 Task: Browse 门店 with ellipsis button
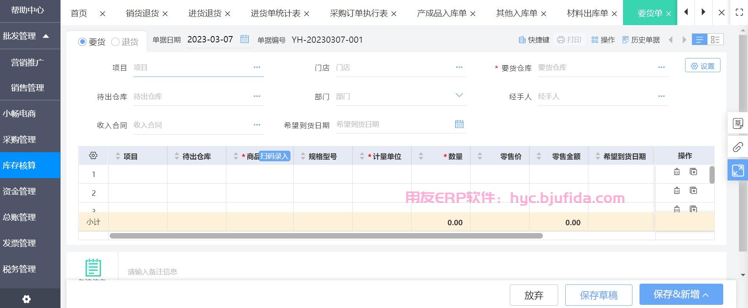459,67
